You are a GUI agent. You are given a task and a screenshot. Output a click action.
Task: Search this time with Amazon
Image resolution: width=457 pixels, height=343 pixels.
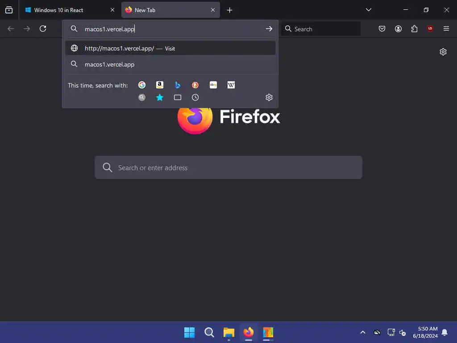(x=160, y=85)
